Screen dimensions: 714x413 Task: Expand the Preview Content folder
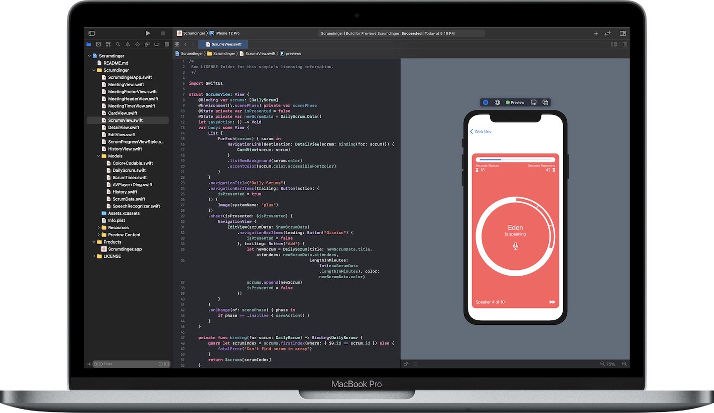pos(100,234)
